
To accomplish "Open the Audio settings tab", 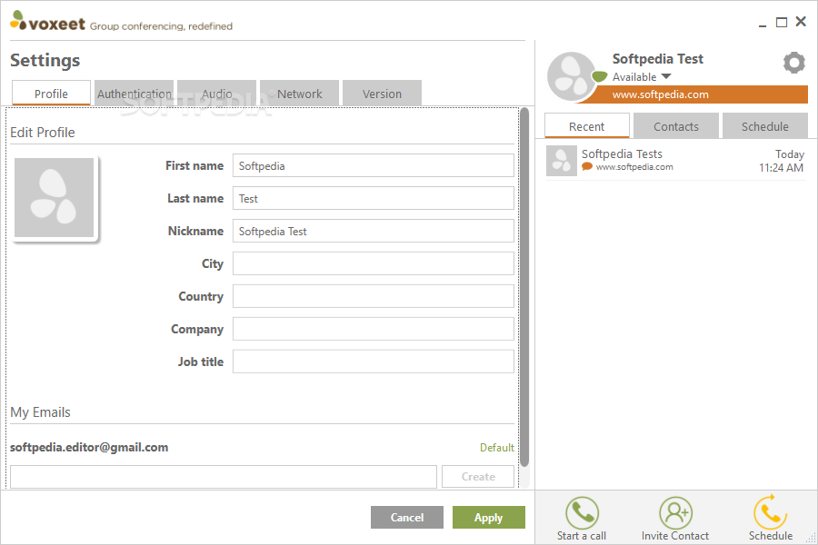I will [216, 94].
